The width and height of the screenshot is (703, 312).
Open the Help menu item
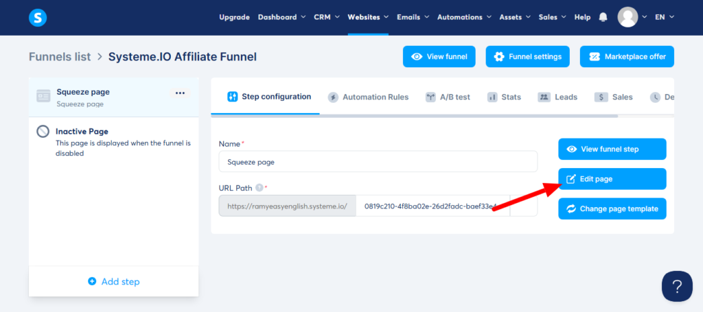click(x=582, y=17)
